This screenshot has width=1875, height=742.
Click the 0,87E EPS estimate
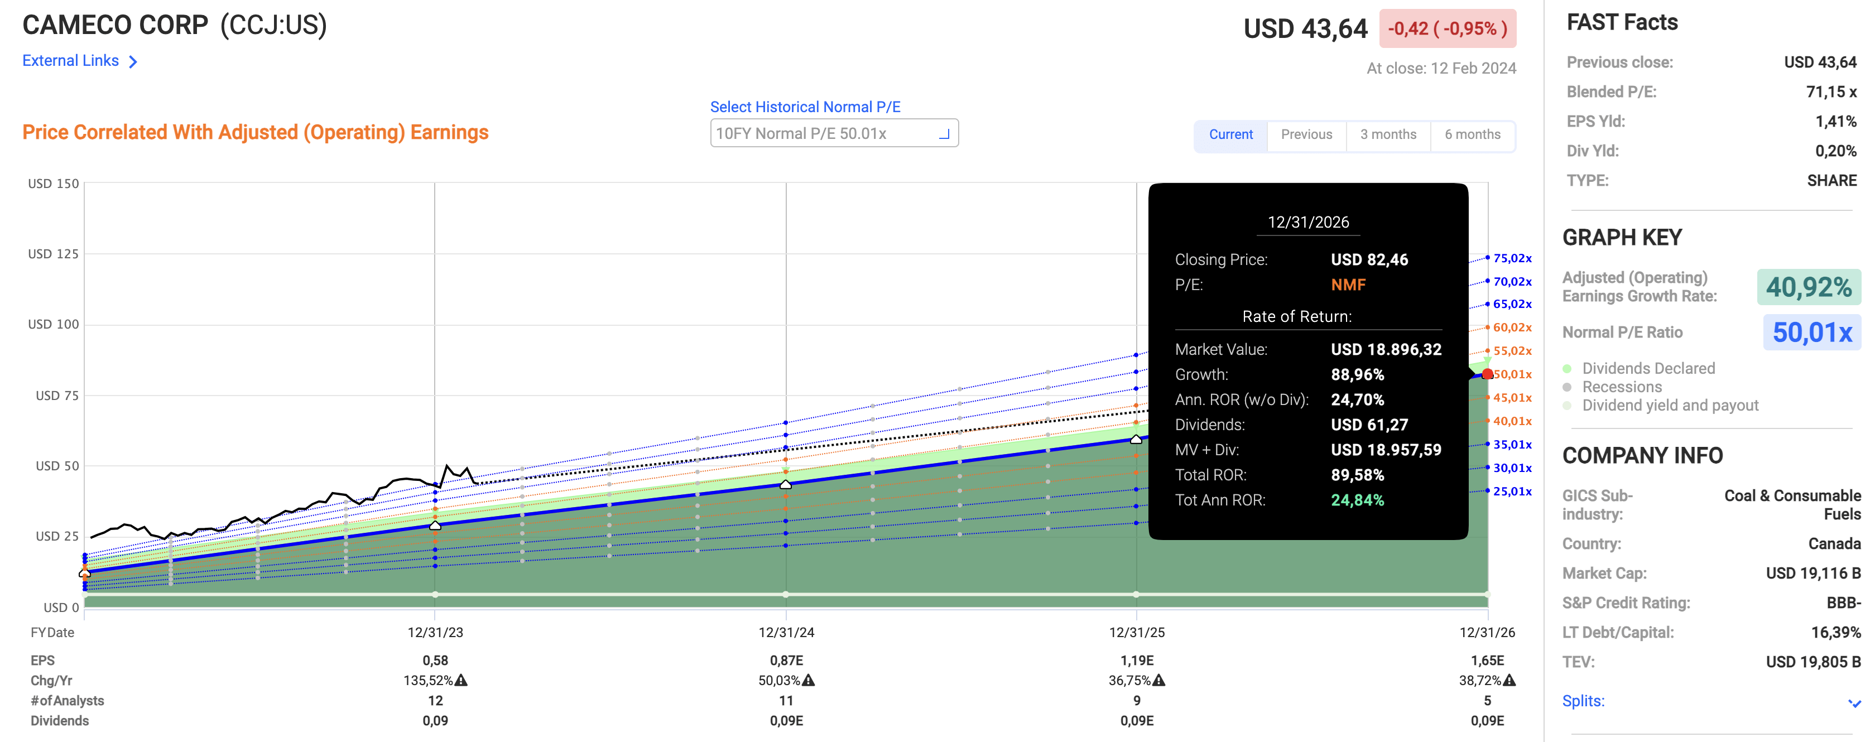[x=786, y=661]
